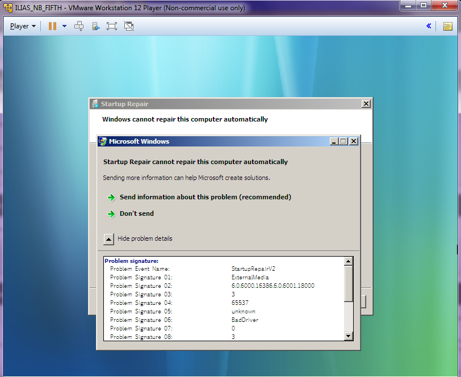Viewport: 461px width, 377px height.
Task: Open the VMware notes icon
Action: [x=448, y=26]
